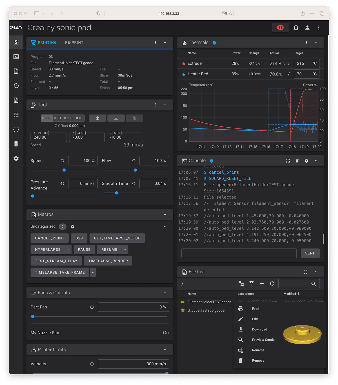Run the TIMELAPSE_RENDER macro
338x385 pixels.
[108, 261]
